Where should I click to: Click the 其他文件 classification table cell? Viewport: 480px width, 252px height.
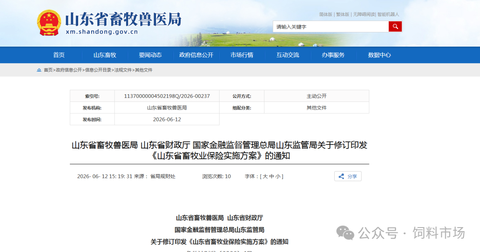click(316, 108)
